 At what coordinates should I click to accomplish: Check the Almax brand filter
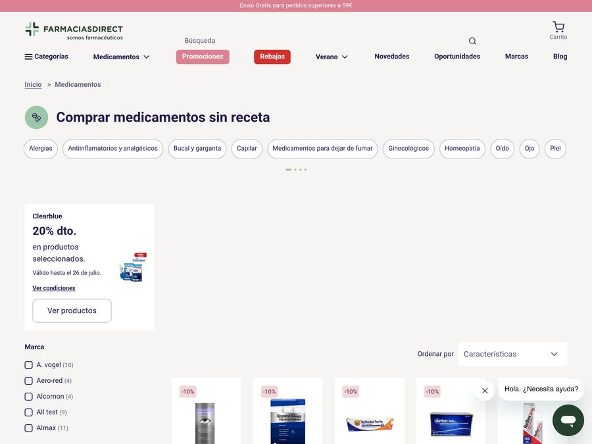(x=28, y=428)
